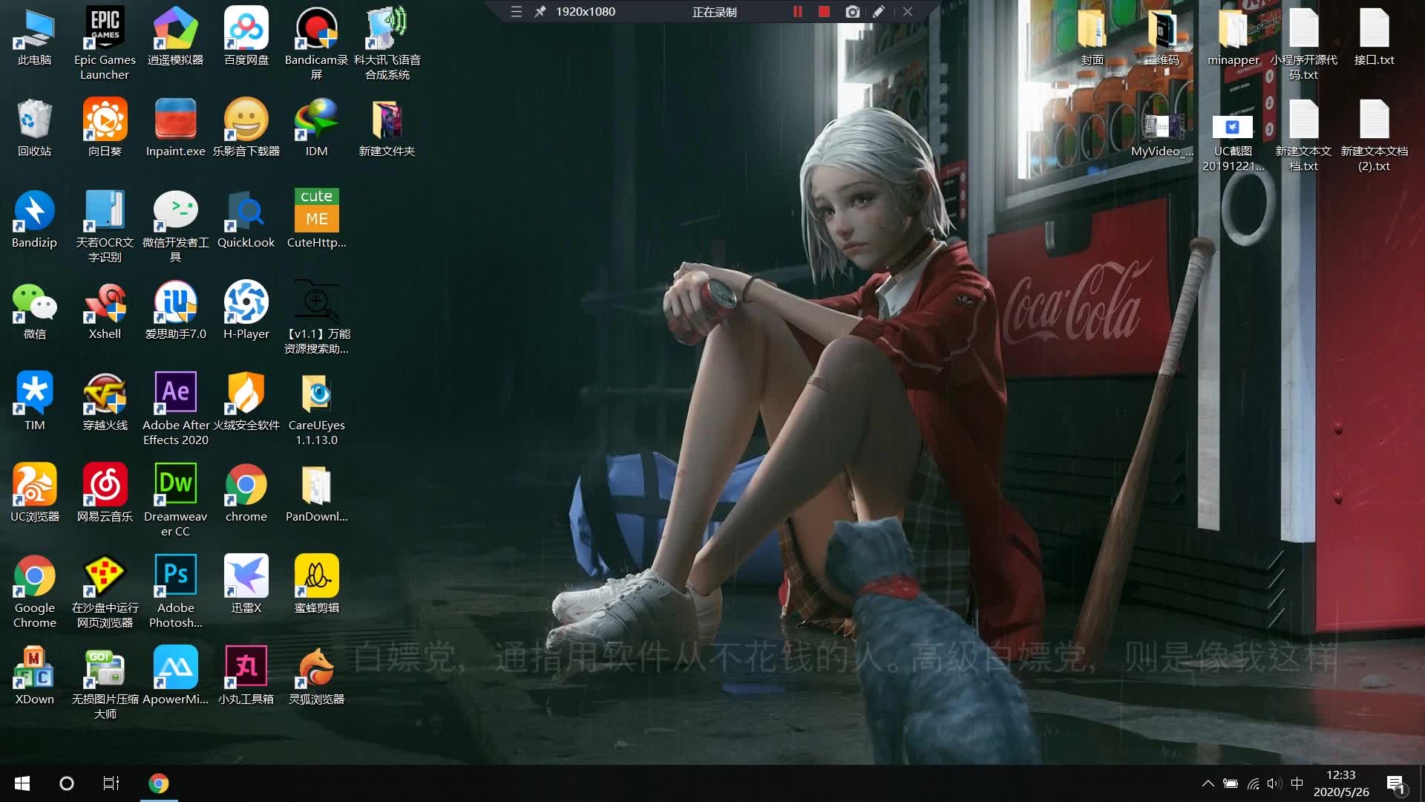Image resolution: width=1425 pixels, height=802 pixels.
Task: Open the 回收站 recycle bin
Action: pos(34,128)
